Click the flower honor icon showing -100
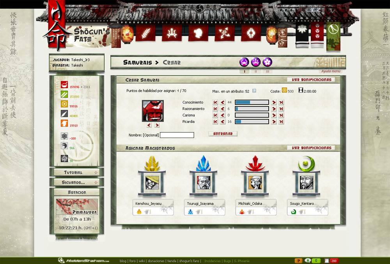This screenshot has height=264, width=390. click(x=64, y=136)
